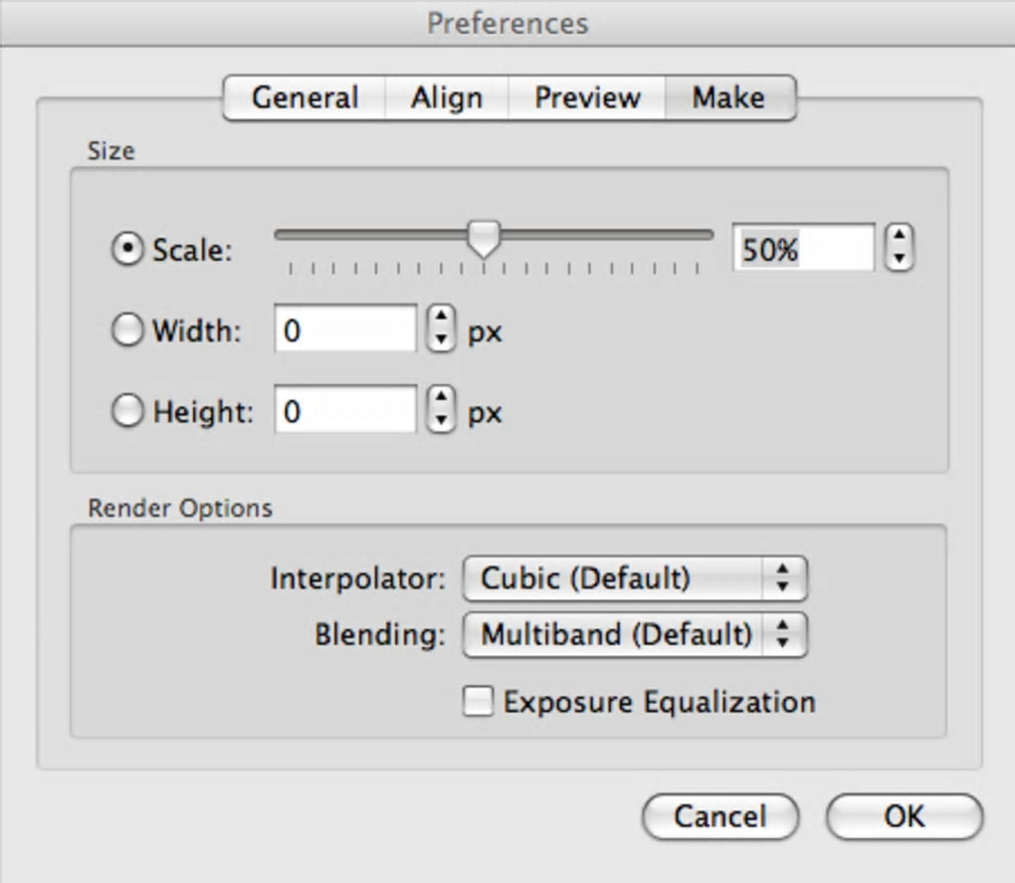Choose the Height radio option
The image size is (1015, 883).
tap(126, 411)
